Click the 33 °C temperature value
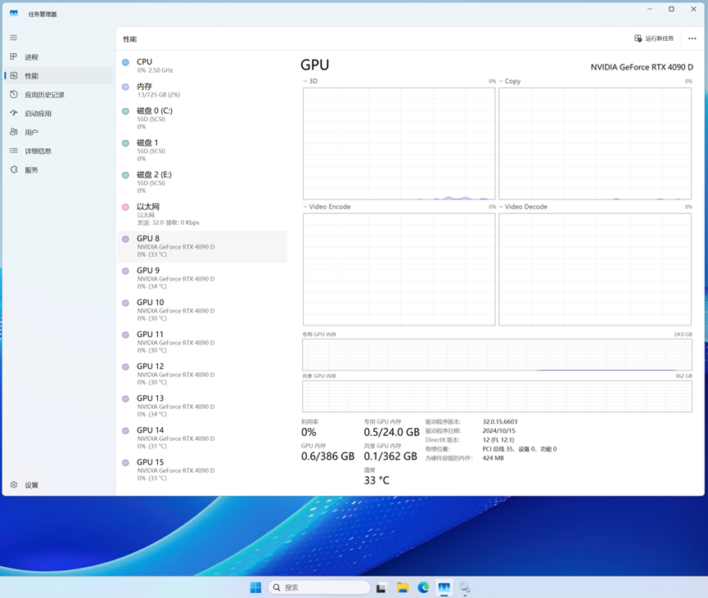This screenshot has height=598, width=708. click(x=377, y=480)
